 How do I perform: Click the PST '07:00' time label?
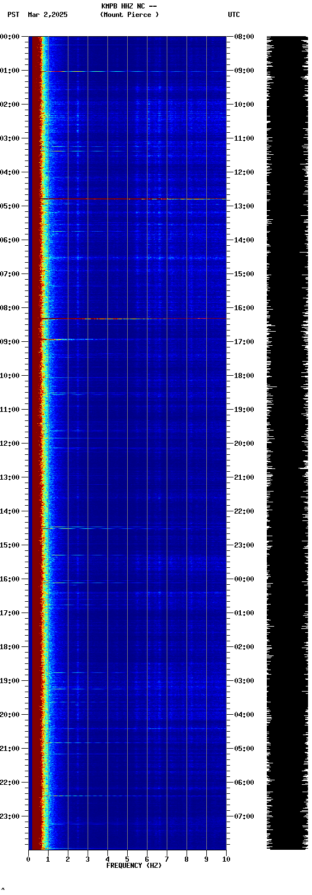(x=10, y=274)
